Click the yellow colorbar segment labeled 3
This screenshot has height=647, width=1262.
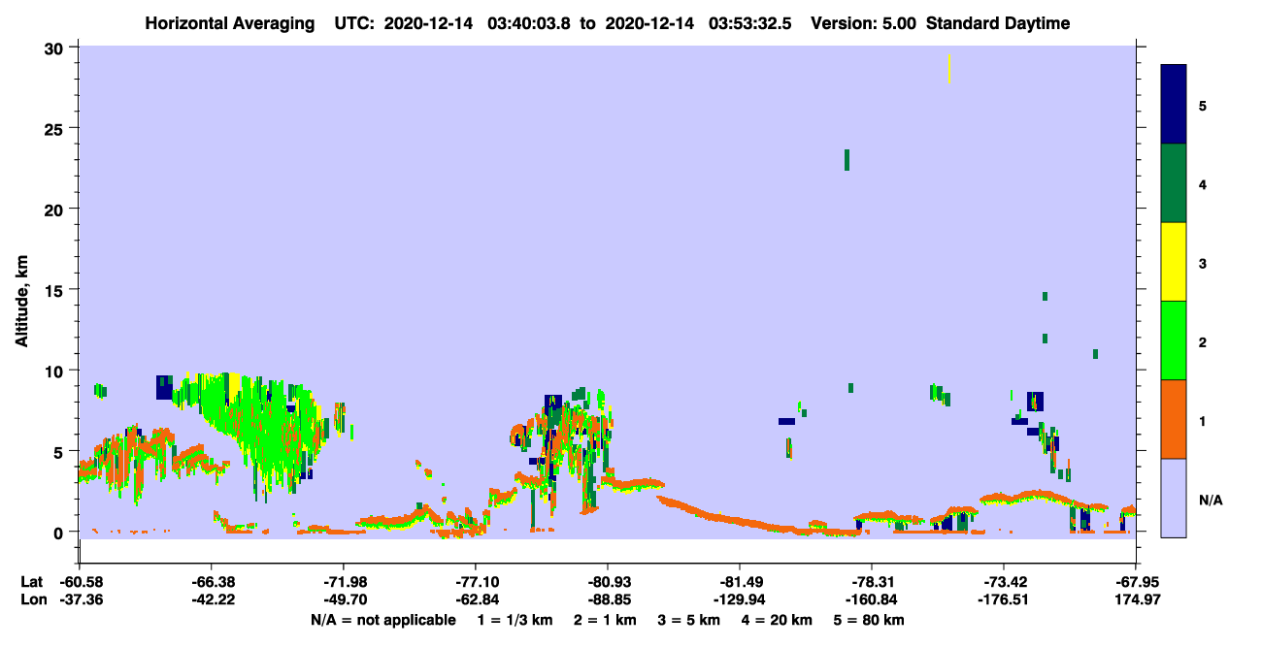coord(1174,262)
